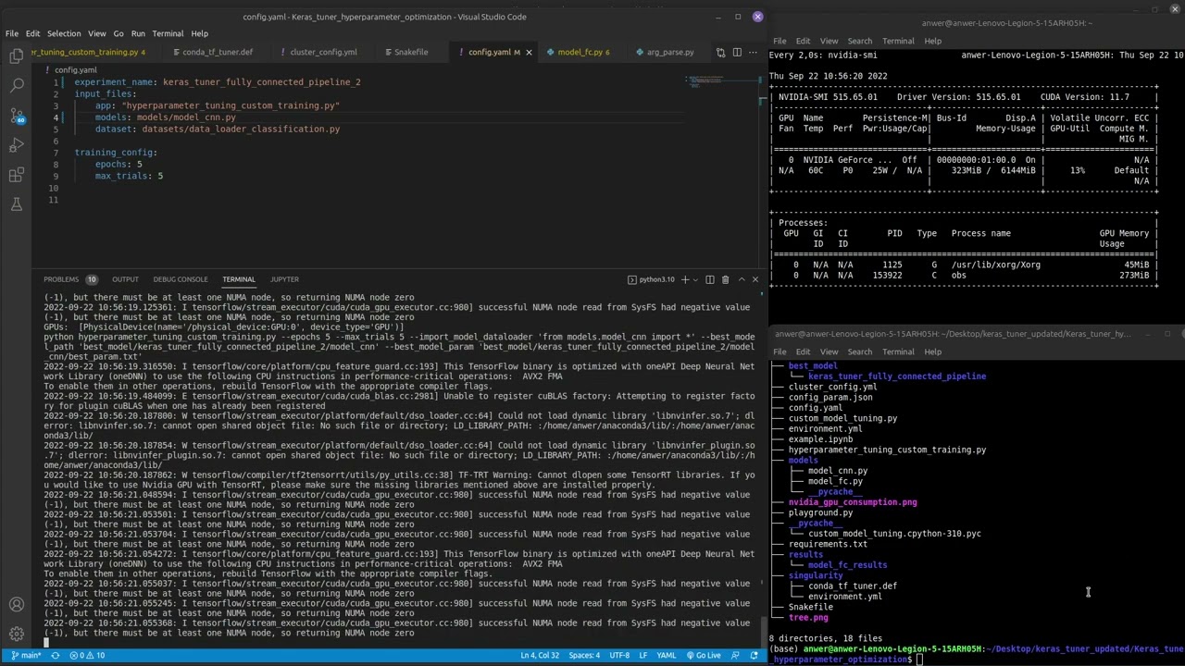Change indentation via Spaces: 4
The height and width of the screenshot is (666, 1185).
point(584,656)
